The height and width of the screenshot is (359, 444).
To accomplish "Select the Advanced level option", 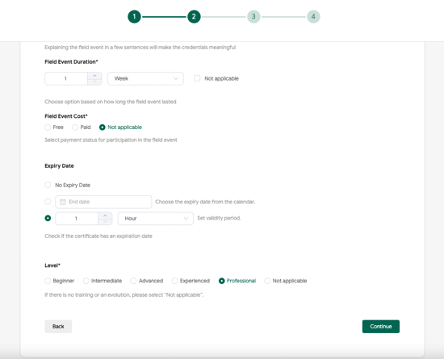I will (x=133, y=281).
